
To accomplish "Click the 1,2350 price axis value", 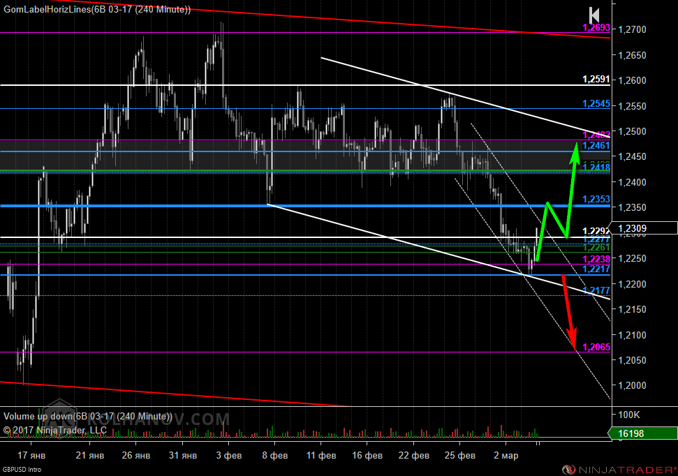I will point(632,207).
